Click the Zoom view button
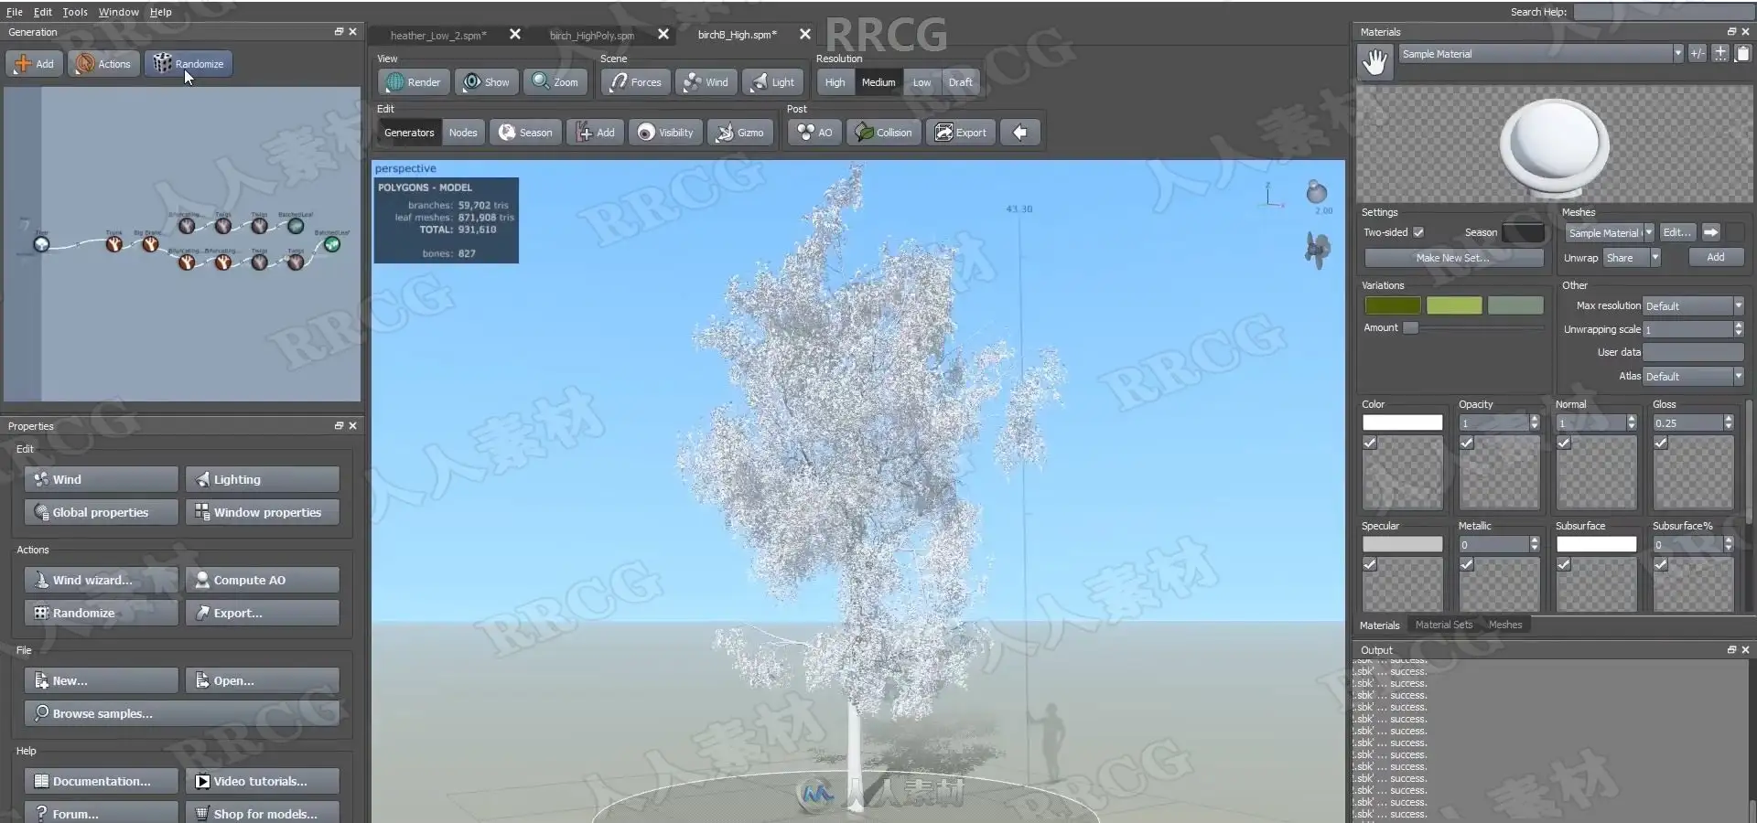The image size is (1757, 823). click(555, 82)
